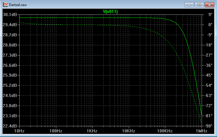Click the -90° phase axis label
The width and height of the screenshot is (217, 137).
(x=209, y=126)
